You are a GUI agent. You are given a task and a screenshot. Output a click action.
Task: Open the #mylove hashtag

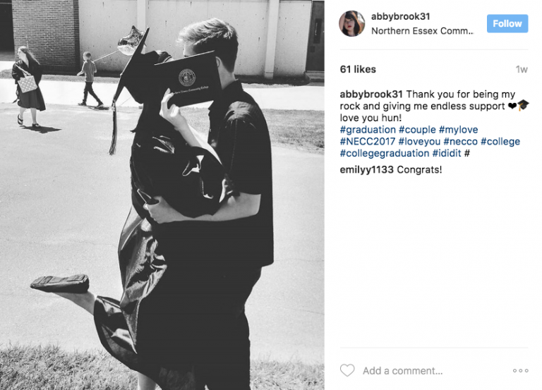(x=458, y=130)
